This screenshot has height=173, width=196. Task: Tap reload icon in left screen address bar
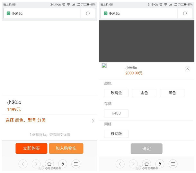88,14
